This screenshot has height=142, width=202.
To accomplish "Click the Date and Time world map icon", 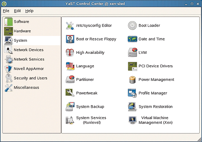I will [132, 39].
